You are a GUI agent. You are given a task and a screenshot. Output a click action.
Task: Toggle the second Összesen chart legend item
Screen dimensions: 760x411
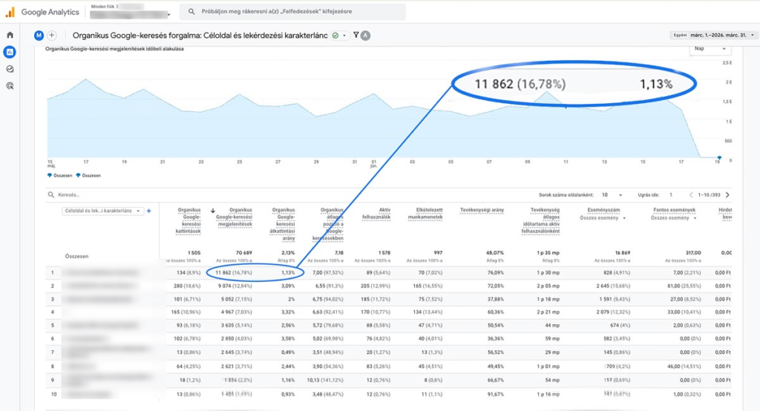(88, 175)
